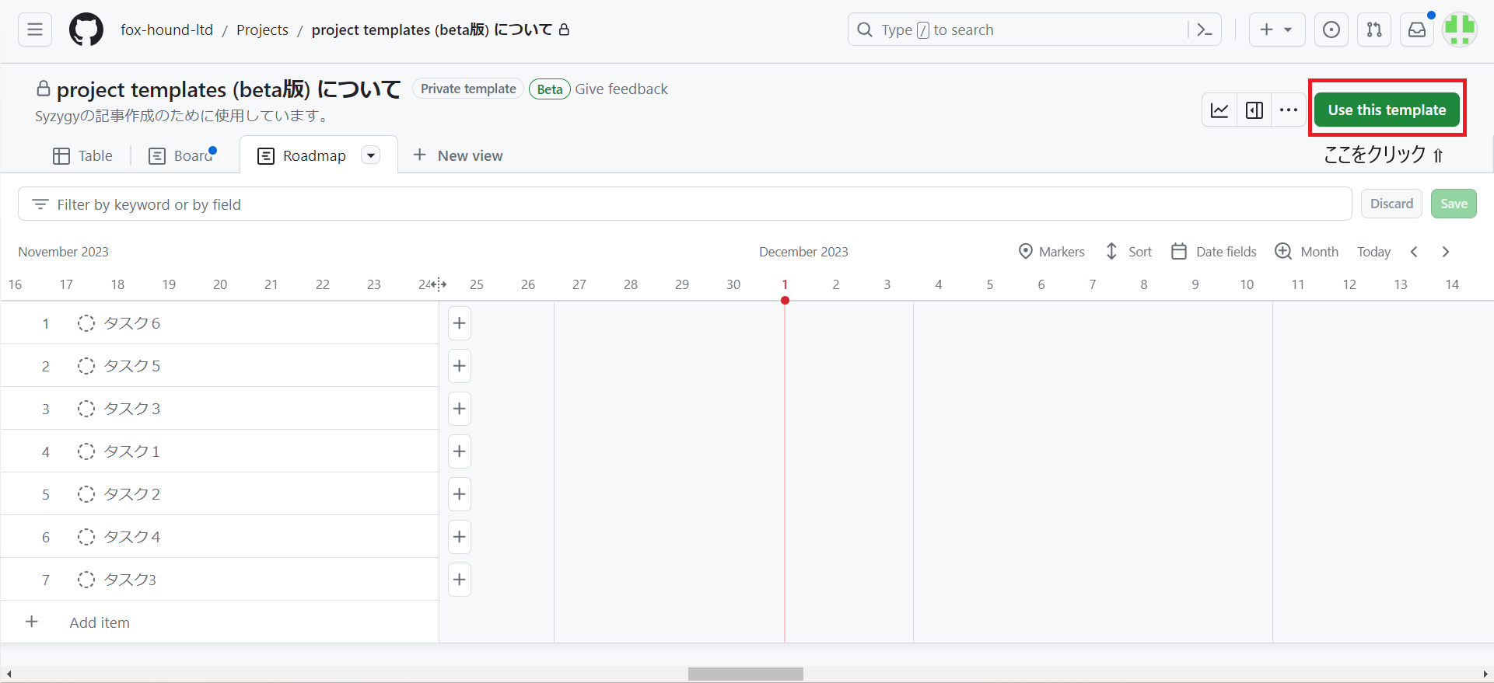The height and width of the screenshot is (683, 1494).
Task: Open the Pull requests icon
Action: tap(1374, 30)
